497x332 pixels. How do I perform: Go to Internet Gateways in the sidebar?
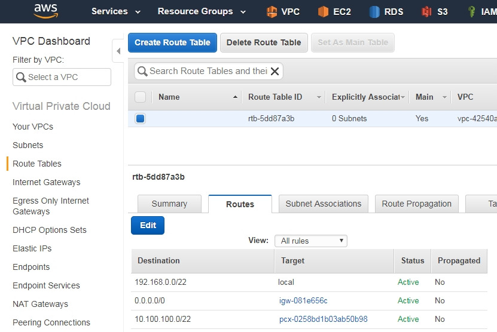coord(47,182)
